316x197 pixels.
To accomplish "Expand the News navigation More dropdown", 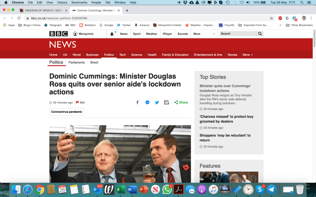I will pos(247,55).
